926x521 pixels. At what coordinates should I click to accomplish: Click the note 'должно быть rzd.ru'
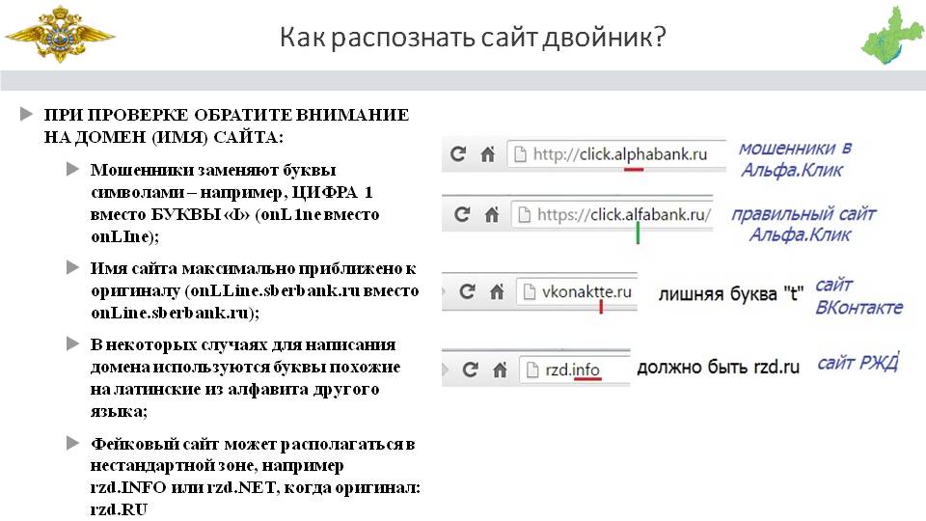click(x=718, y=368)
